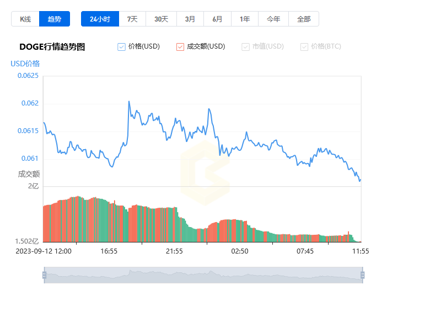This screenshot has height=311, width=430.
Task: Click the tall red volume bar near 11:55
Action: 348,236
